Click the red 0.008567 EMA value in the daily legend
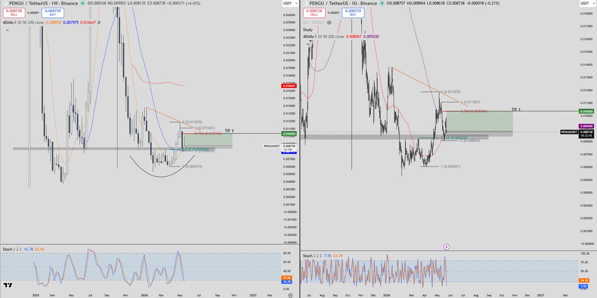The image size is (597, 298). click(355, 36)
